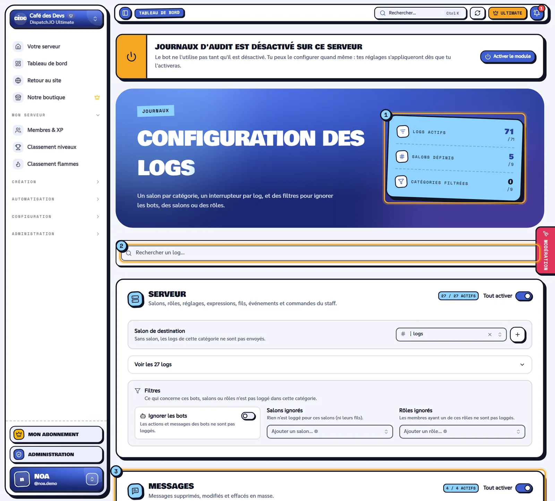Click the orange power icon in banner
This screenshot has height=501, width=555.
click(x=131, y=57)
